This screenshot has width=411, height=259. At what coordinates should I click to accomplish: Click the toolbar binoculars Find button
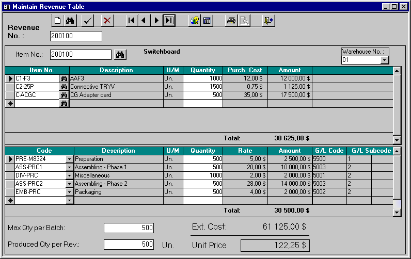tap(70, 21)
